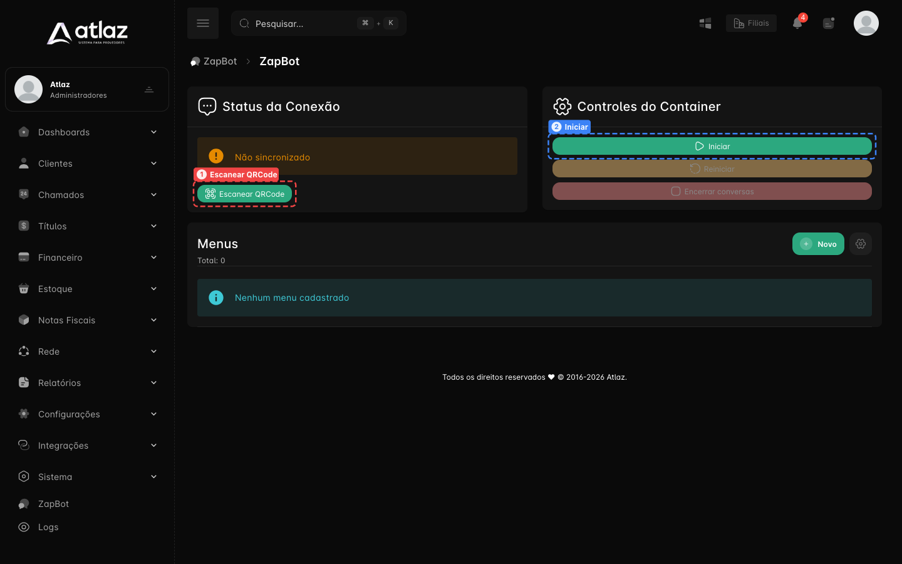Open the notifications bell
Viewport: 902px width, 564px height.
click(797, 23)
